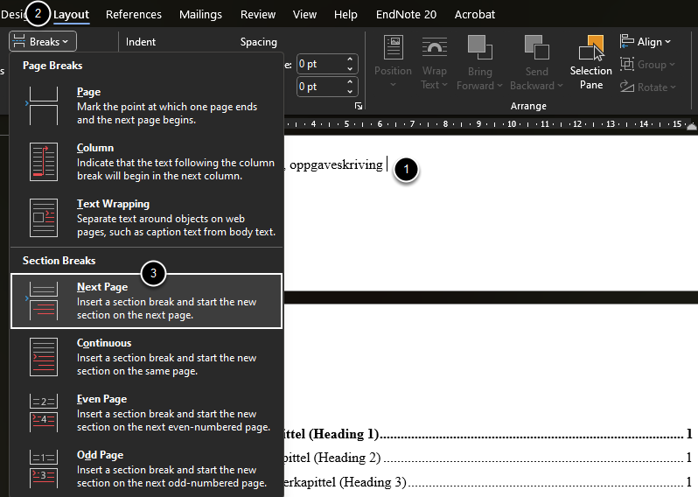This screenshot has width=698, height=497.
Task: Click the Even Page section icon
Action: [x=43, y=413]
